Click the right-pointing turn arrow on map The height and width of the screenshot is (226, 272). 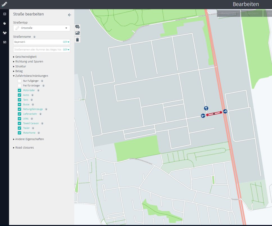225,111
